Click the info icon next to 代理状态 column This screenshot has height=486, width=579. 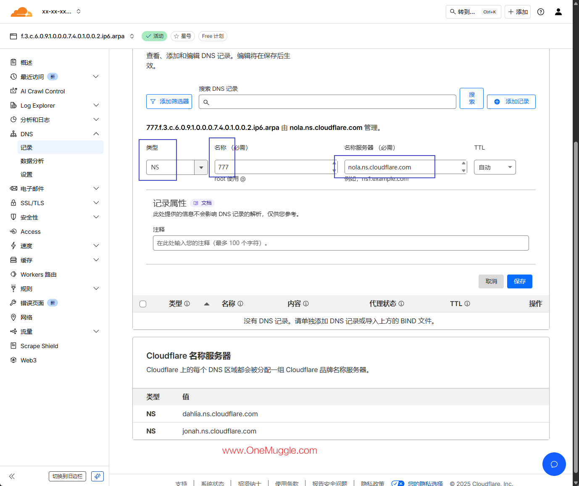pos(401,304)
